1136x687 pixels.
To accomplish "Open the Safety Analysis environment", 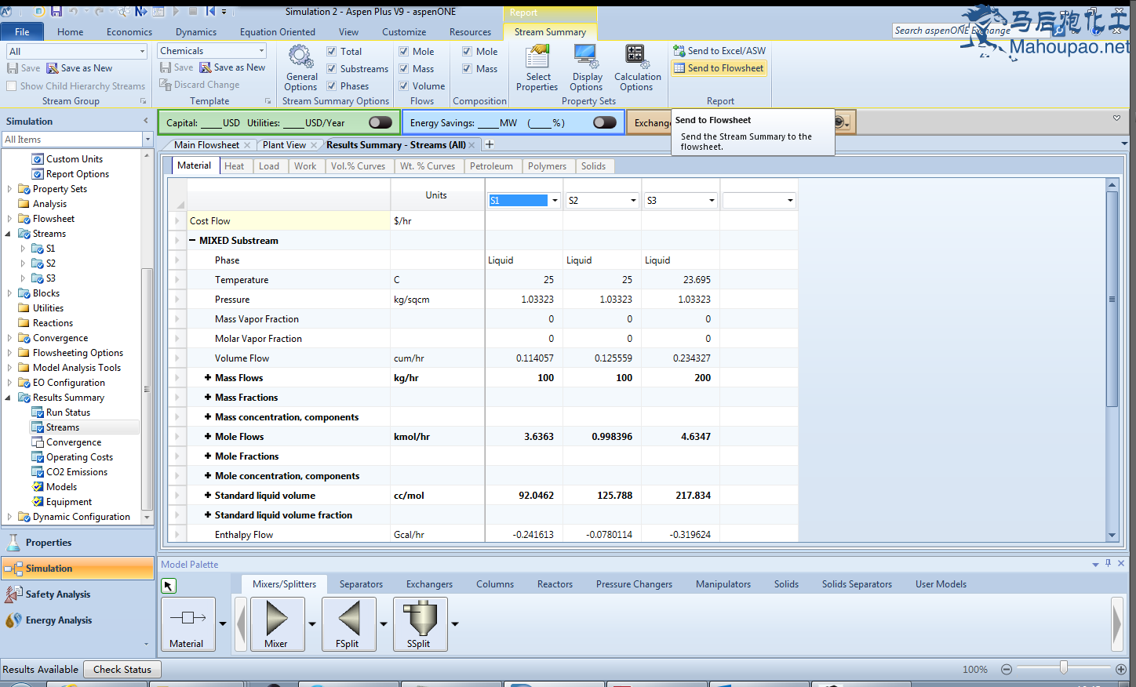I will pos(78,594).
